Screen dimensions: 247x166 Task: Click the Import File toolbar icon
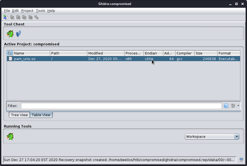[x=6, y=17]
